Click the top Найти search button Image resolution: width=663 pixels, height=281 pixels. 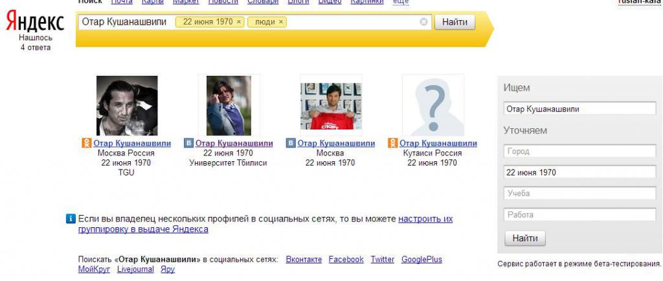(455, 22)
